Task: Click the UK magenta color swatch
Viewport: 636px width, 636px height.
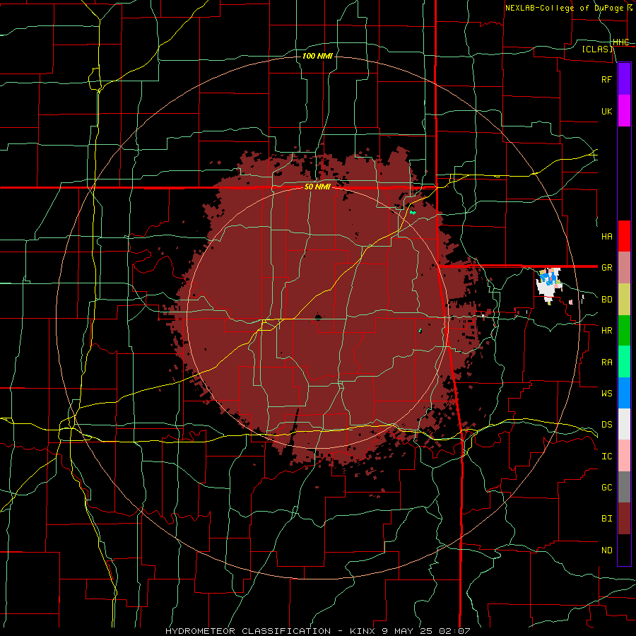Action: click(x=624, y=111)
